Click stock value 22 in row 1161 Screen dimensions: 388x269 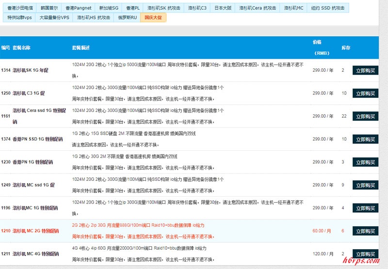[x=344, y=116]
